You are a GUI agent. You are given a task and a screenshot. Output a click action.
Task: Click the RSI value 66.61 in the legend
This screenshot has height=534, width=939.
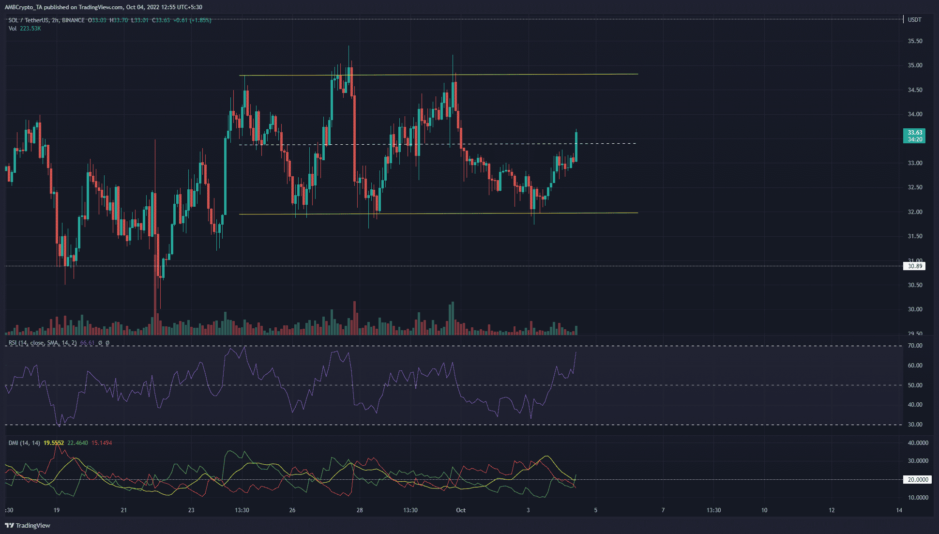click(x=87, y=343)
